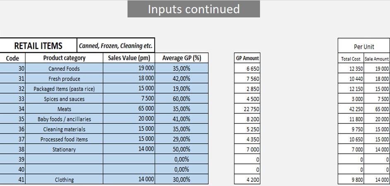Select GP Amount 22 750 cell
The image size is (390, 186).
[x=247, y=109]
